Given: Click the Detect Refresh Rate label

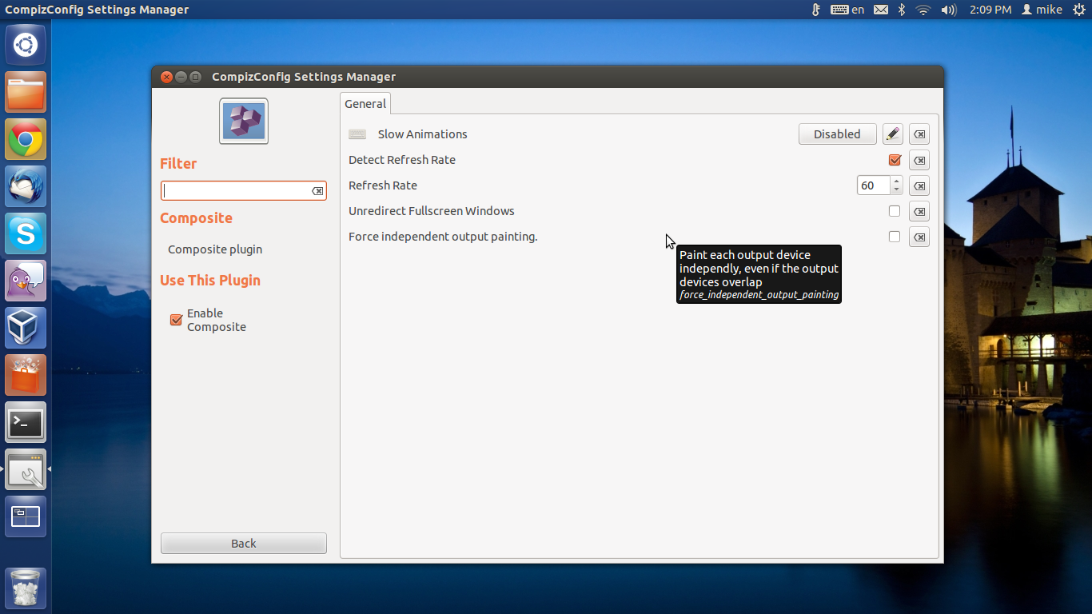Looking at the screenshot, I should tap(402, 160).
